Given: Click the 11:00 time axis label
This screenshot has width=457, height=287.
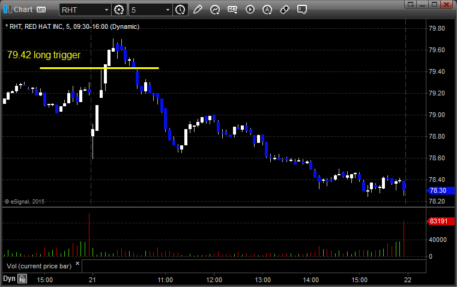Looking at the screenshot, I should point(165,280).
